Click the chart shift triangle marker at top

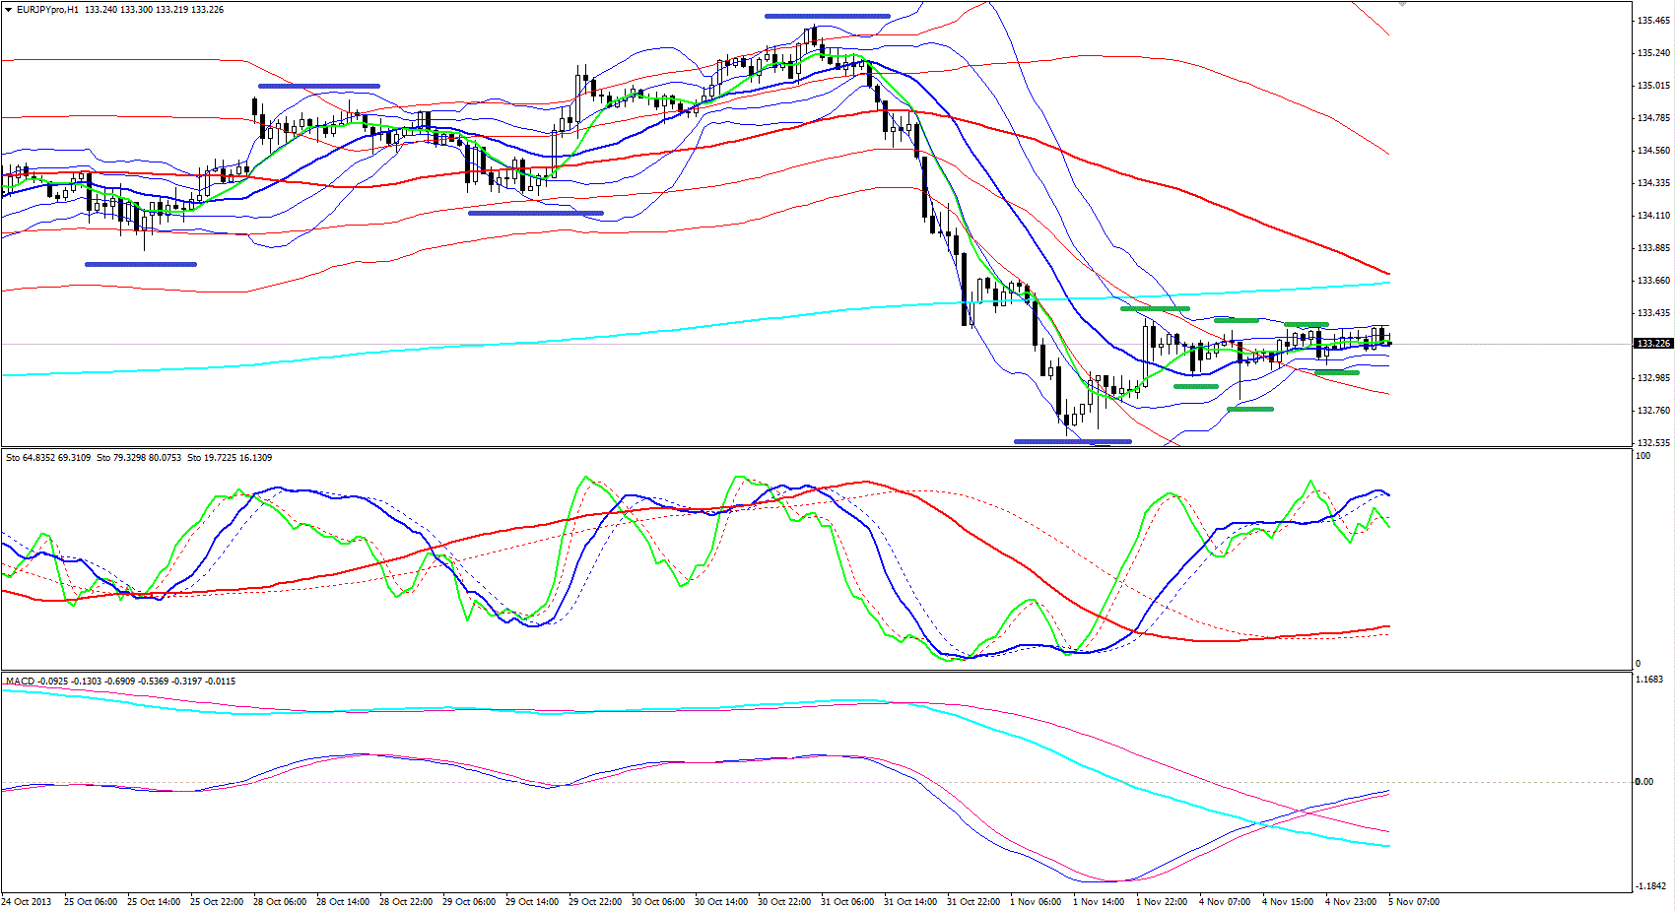coord(1402,5)
